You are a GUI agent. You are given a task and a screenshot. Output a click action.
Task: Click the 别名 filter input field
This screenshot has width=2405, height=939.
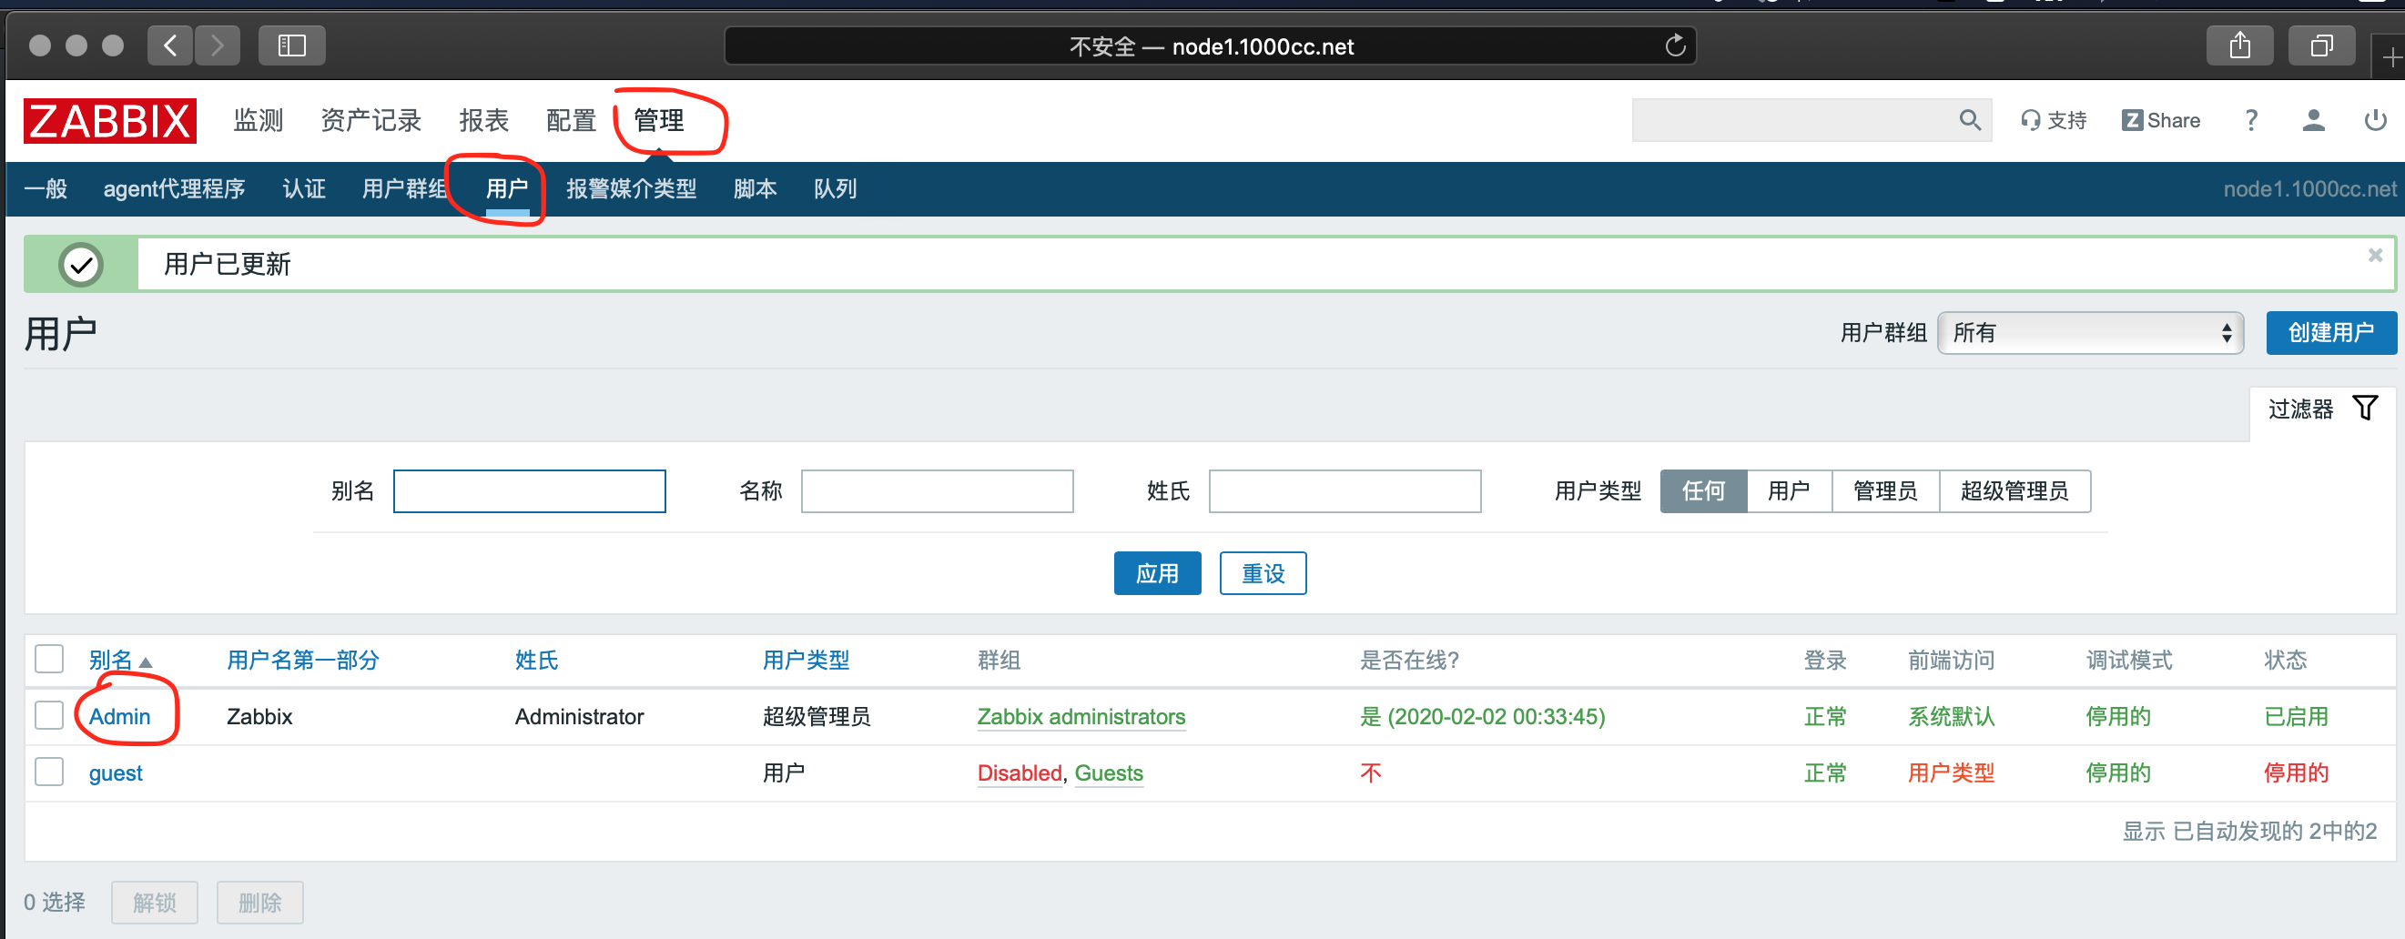[x=529, y=491]
